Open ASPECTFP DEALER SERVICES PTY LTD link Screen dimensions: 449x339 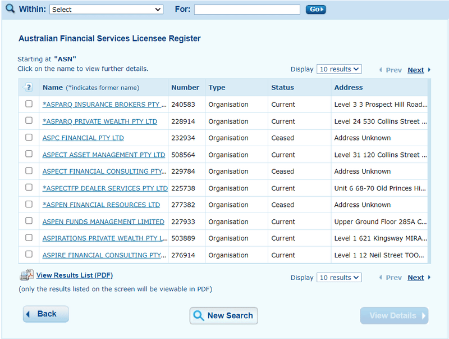(105, 188)
